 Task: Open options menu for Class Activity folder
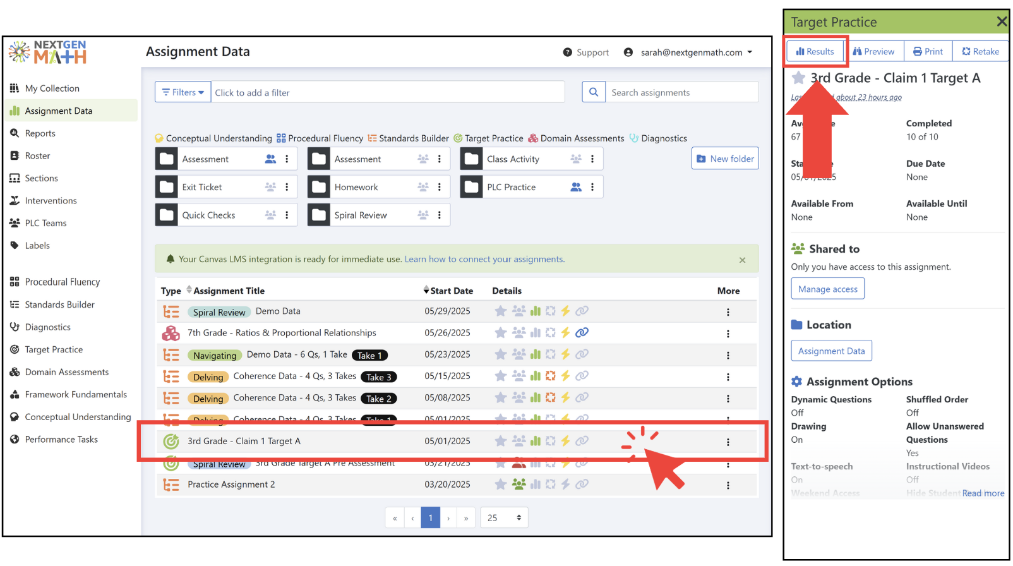click(x=592, y=159)
